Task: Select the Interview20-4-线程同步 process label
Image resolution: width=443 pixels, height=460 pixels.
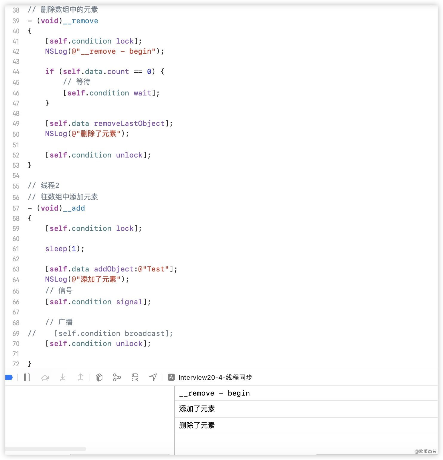Action: click(215, 377)
